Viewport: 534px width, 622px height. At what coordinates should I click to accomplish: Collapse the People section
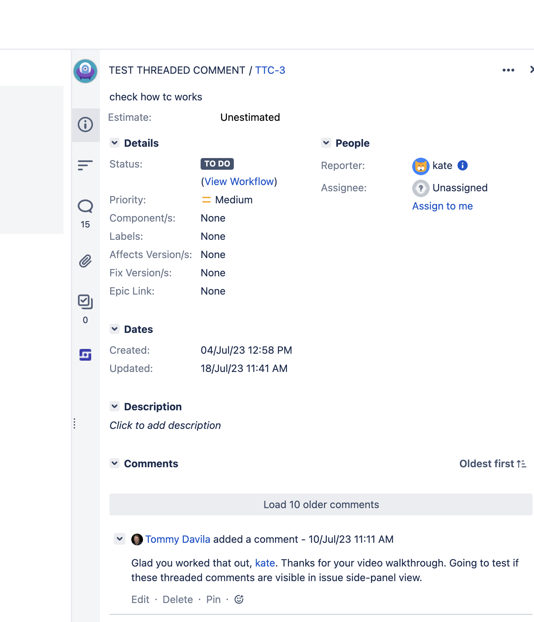click(x=326, y=143)
